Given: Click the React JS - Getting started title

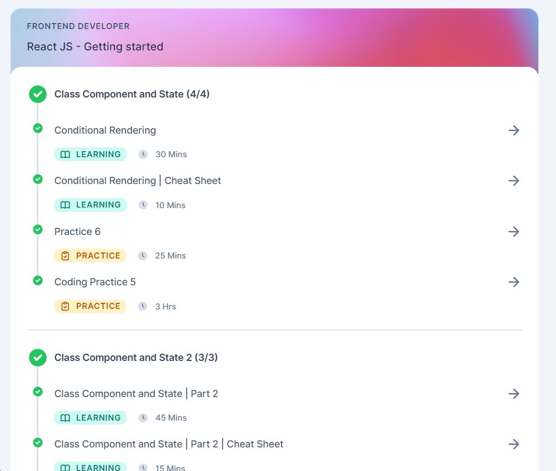Looking at the screenshot, I should point(95,47).
